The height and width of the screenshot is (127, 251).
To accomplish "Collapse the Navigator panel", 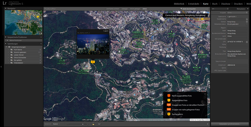I will (6, 9).
